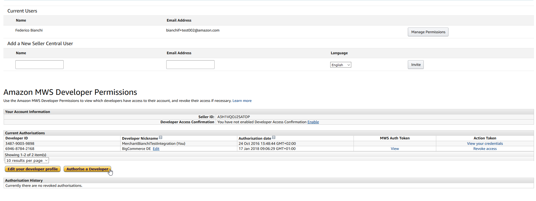Open the Language dropdown set to English
Image resolution: width=536 pixels, height=201 pixels.
340,65
